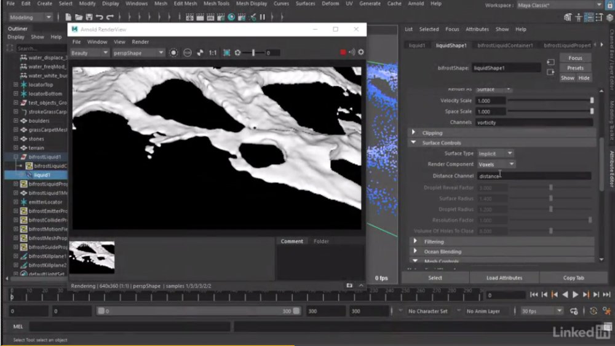Enable crop region tool in RenderView

click(227, 52)
